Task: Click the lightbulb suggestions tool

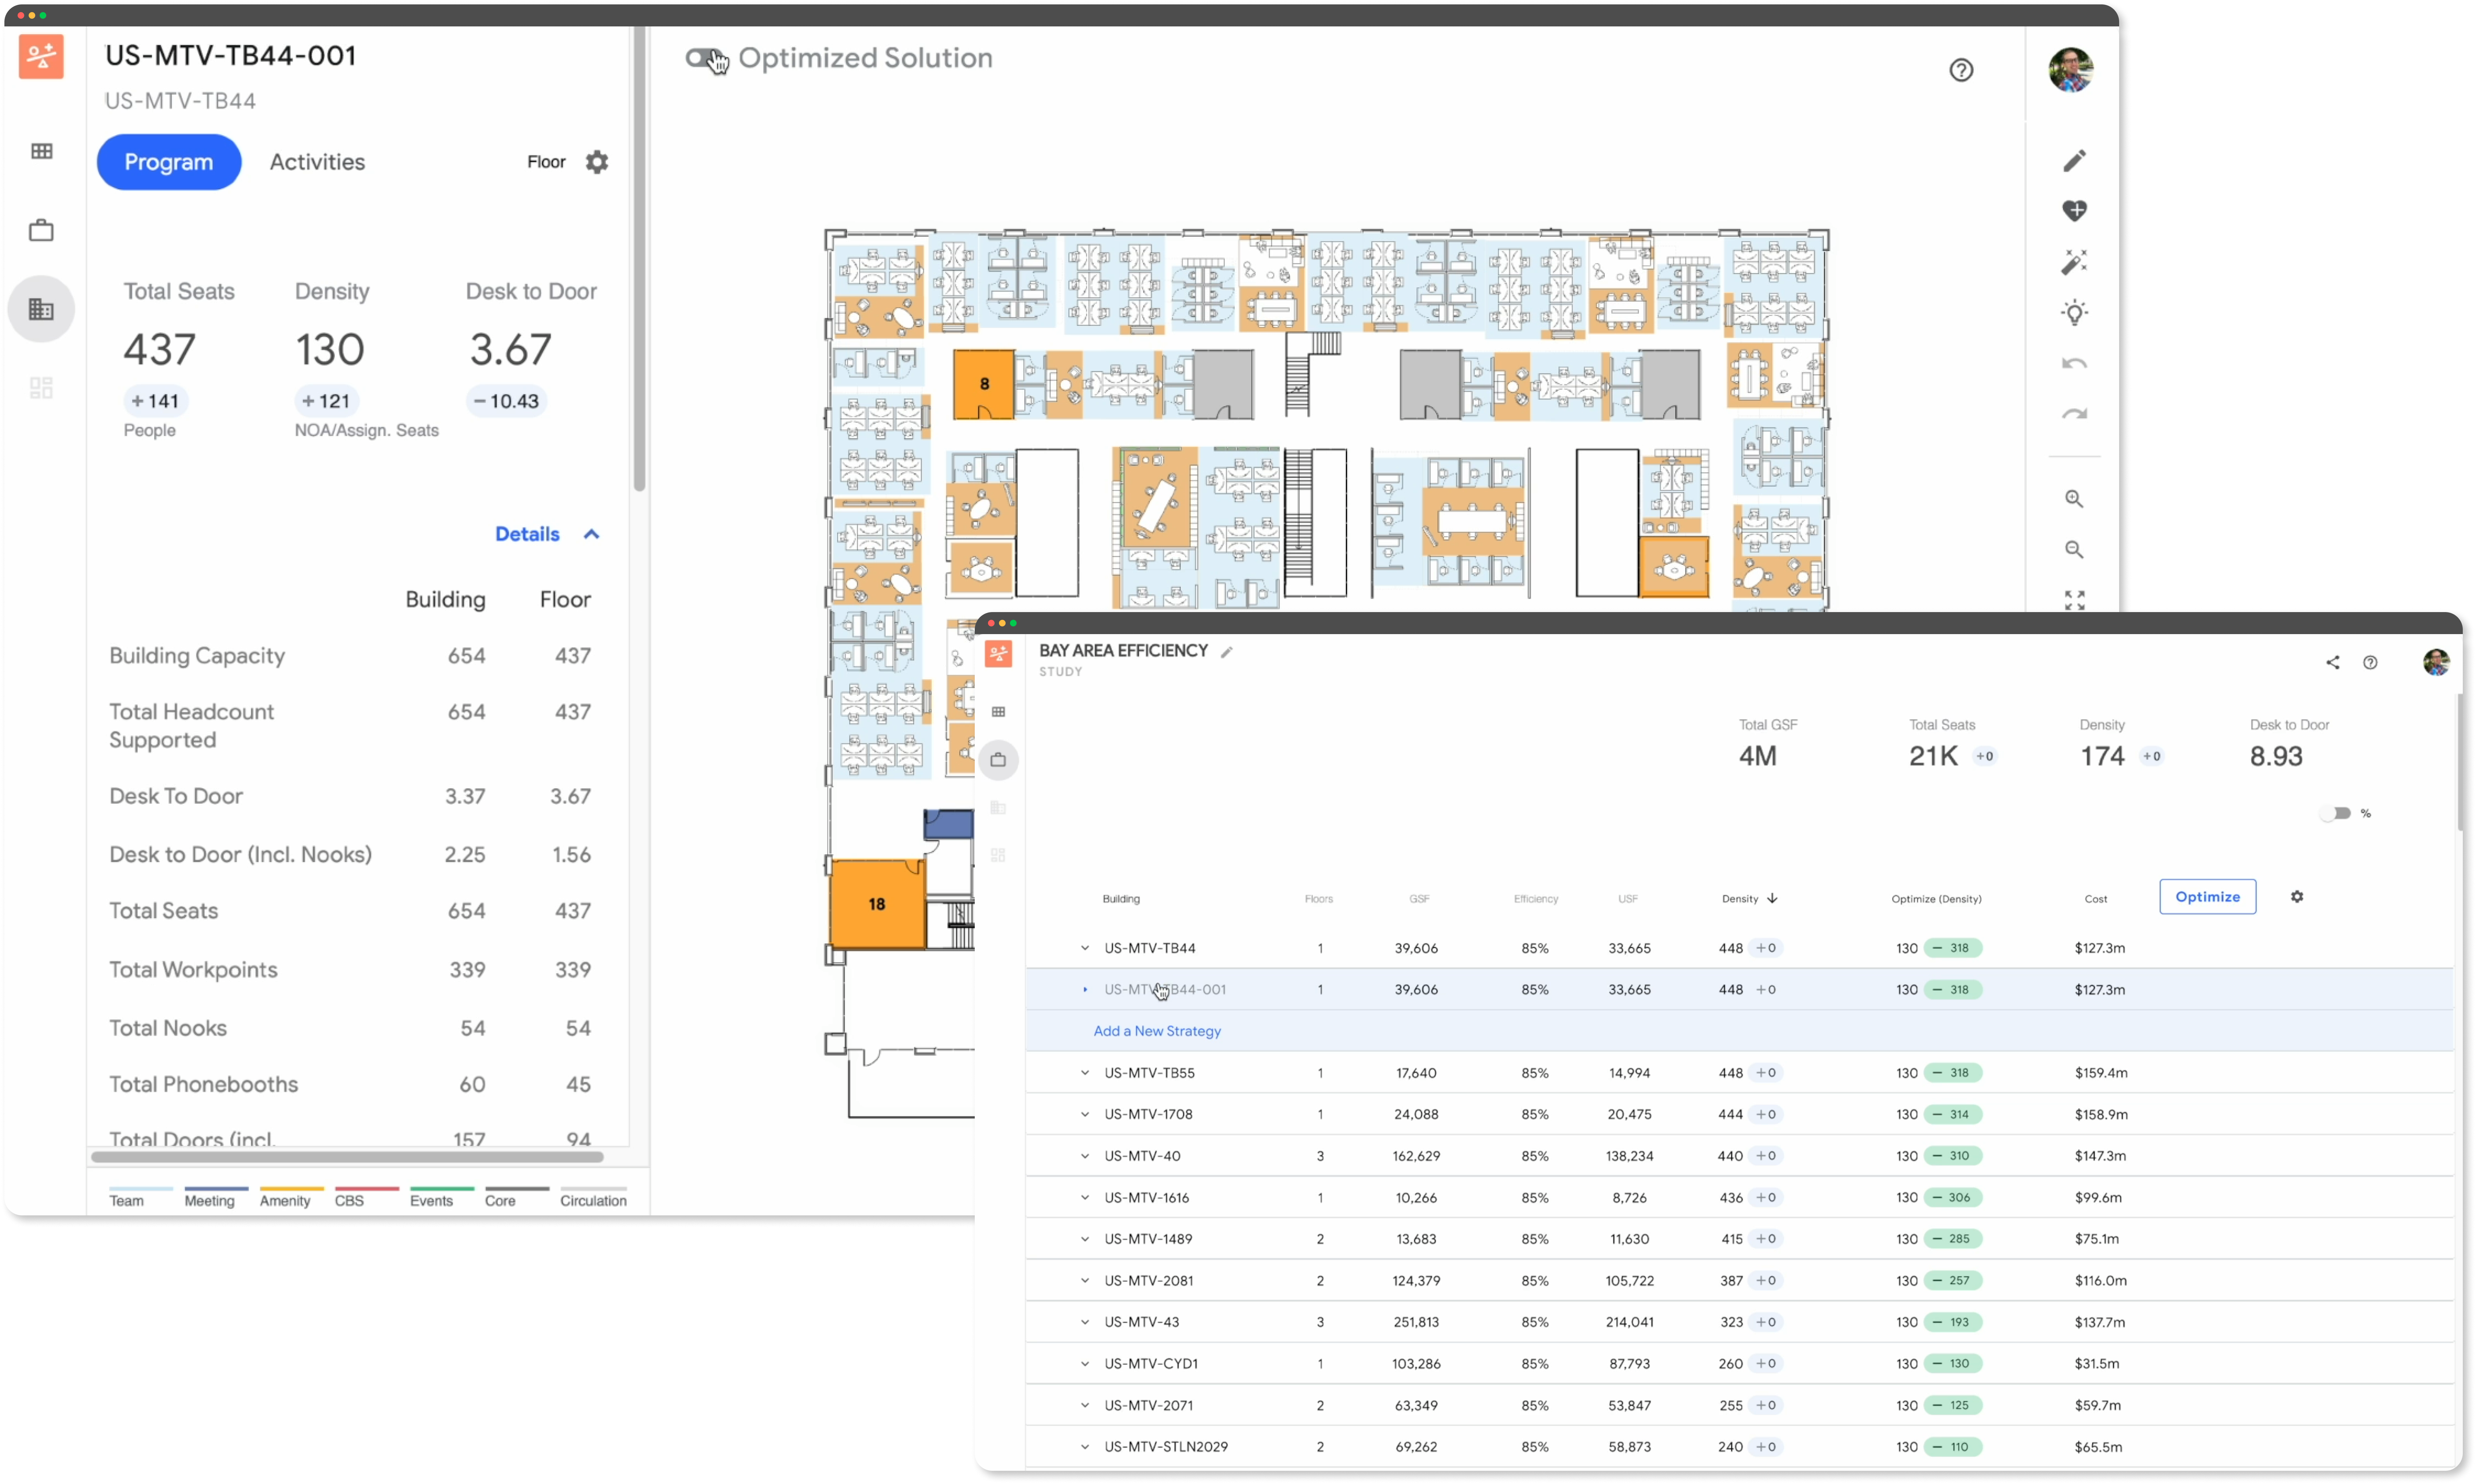Action: coord(2074,313)
